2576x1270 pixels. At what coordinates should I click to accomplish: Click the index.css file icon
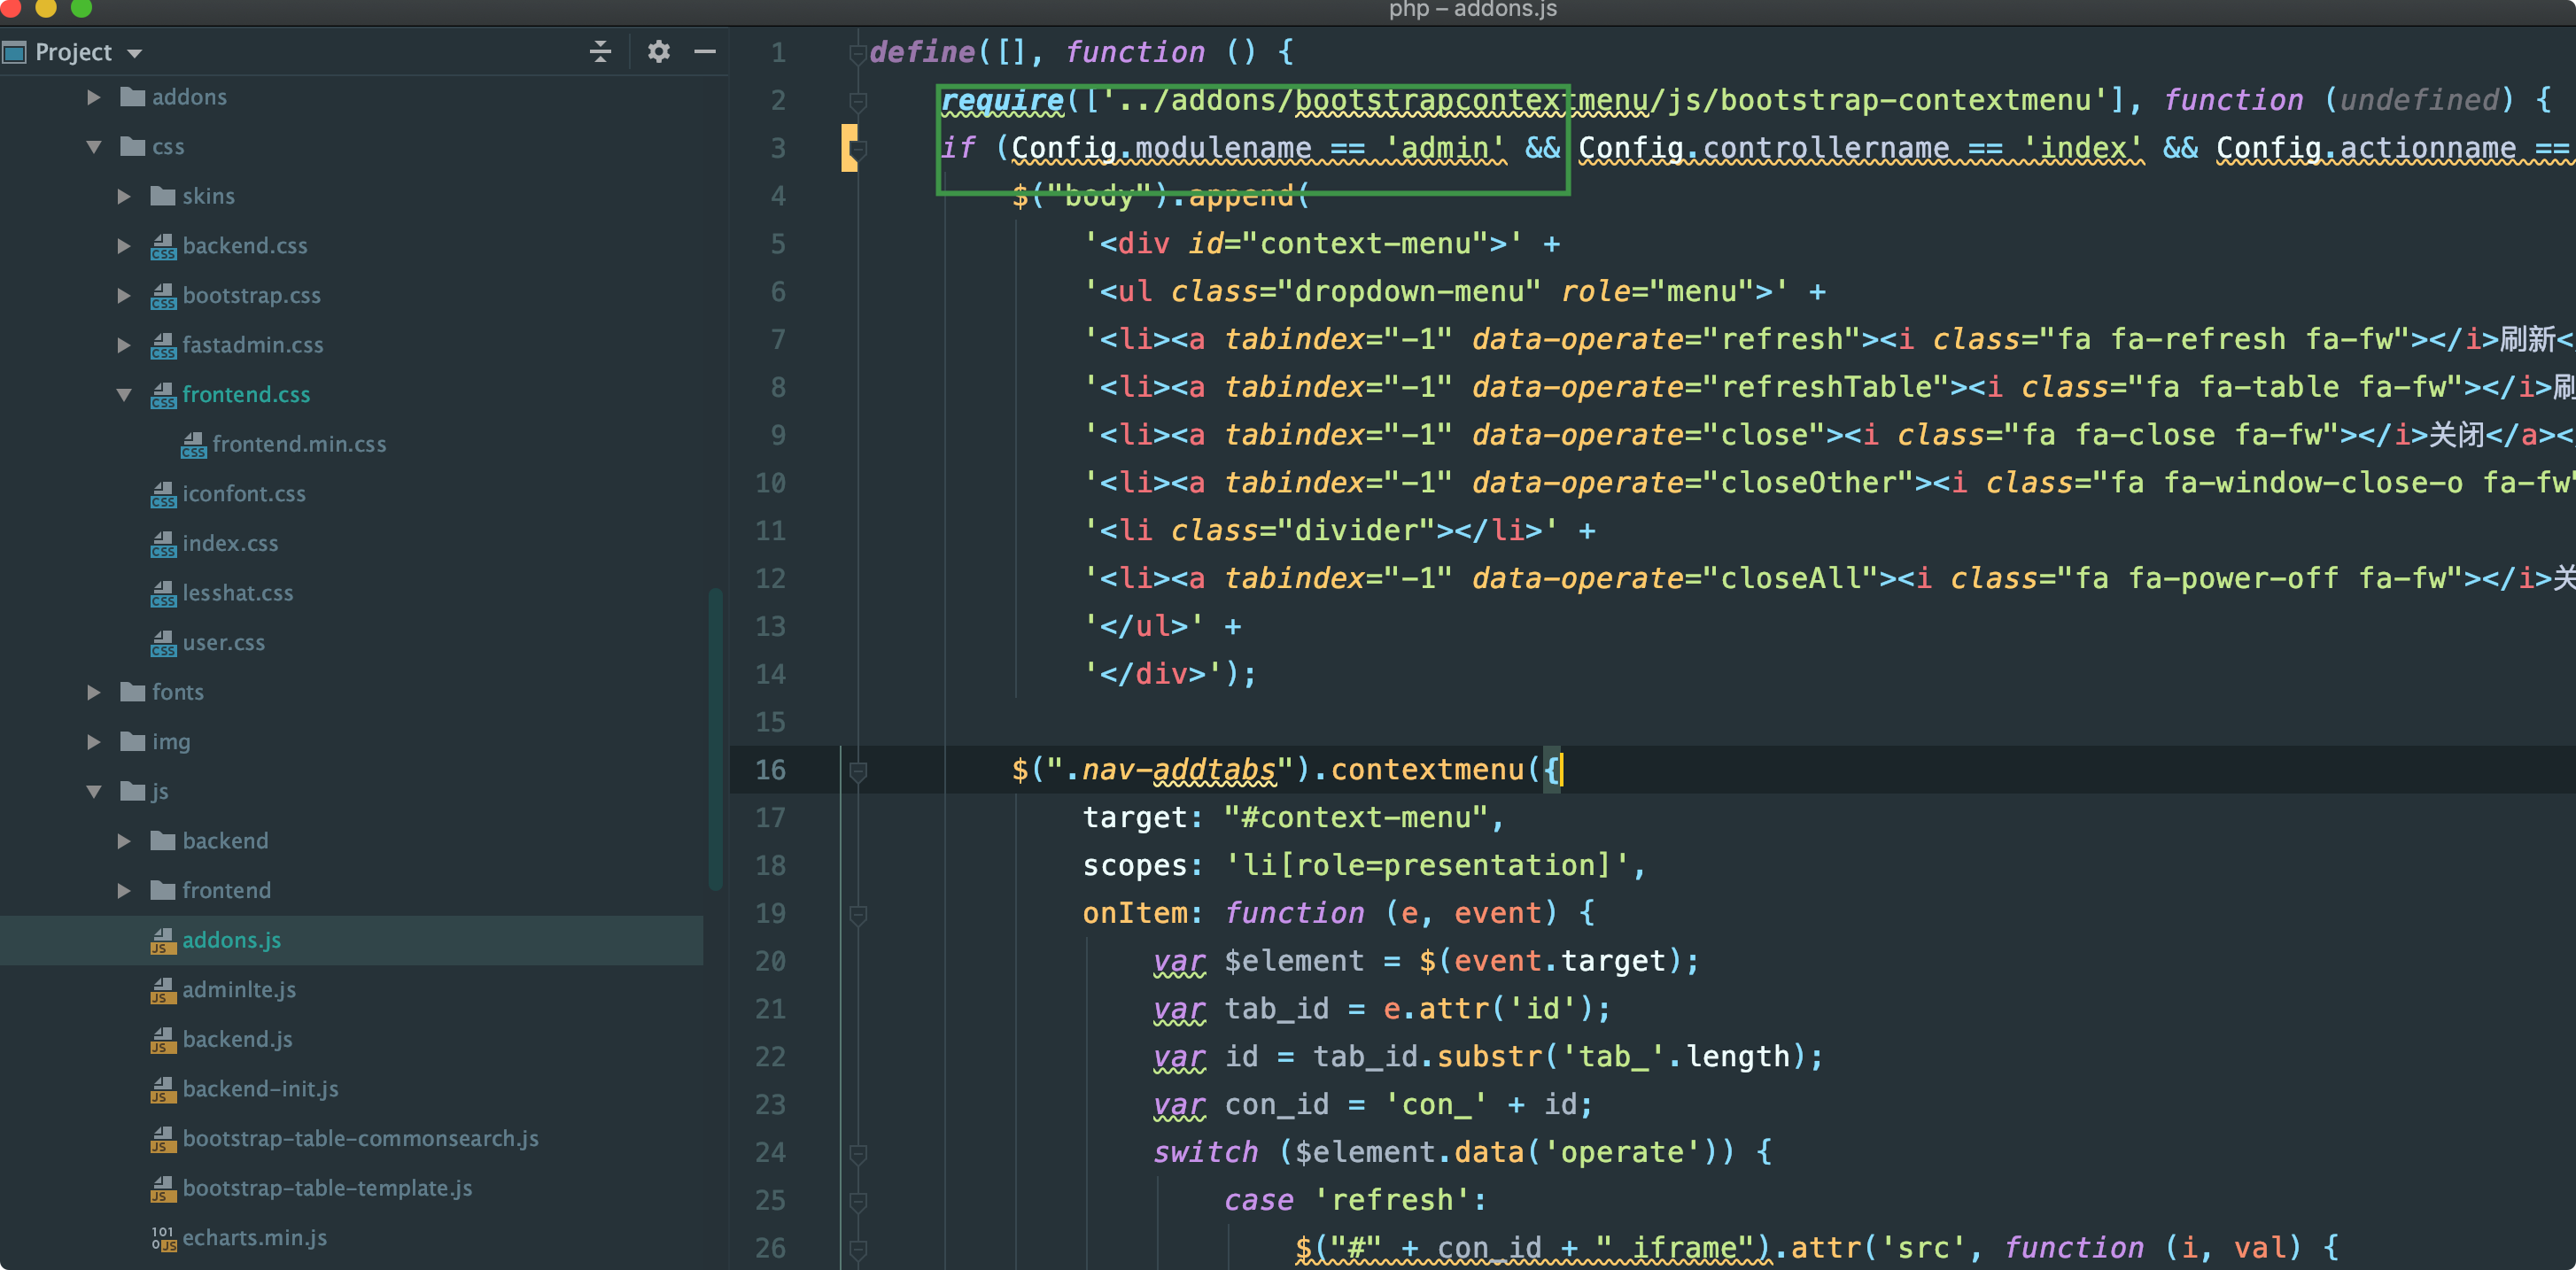click(x=163, y=543)
